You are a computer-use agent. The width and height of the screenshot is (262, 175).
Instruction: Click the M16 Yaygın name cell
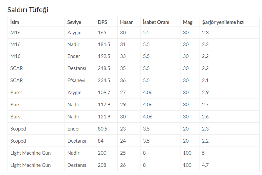[15, 32]
